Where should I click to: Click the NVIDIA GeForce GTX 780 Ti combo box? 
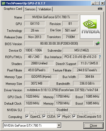pos(32,125)
